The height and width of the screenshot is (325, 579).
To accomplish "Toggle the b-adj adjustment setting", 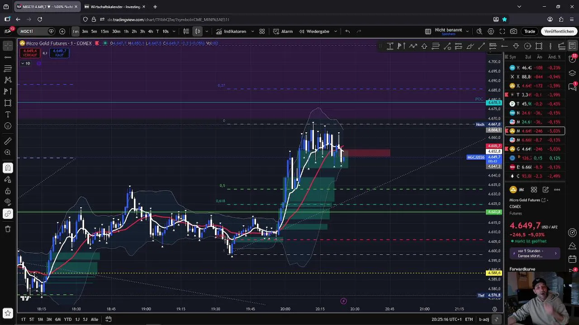I will tap(484, 319).
